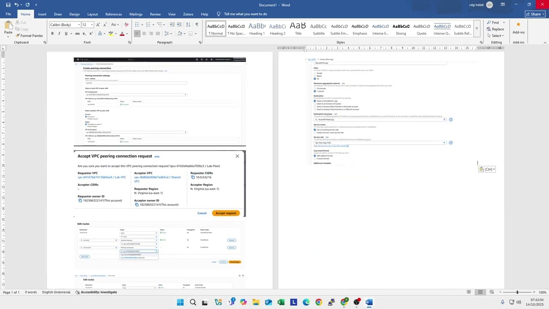Image resolution: width=549 pixels, height=309 pixels.
Task: Open the References tab
Action: point(114,14)
